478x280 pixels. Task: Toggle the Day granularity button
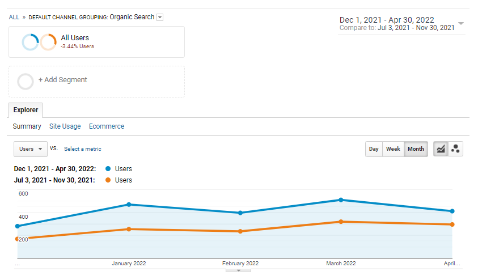[374, 149]
